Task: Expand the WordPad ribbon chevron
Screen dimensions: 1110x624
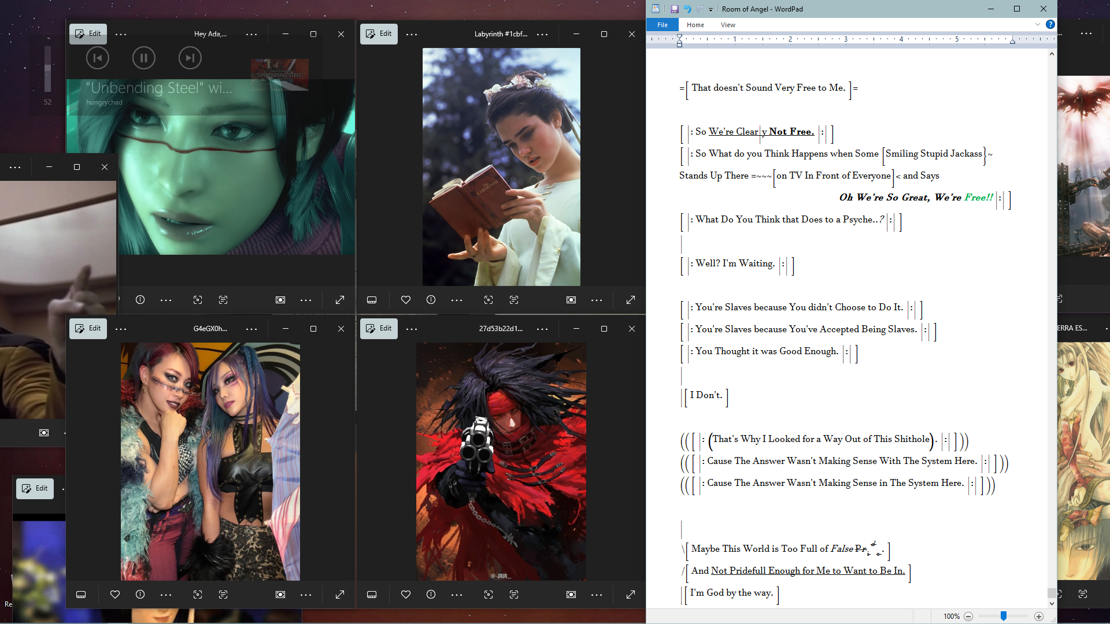Action: (x=1038, y=24)
